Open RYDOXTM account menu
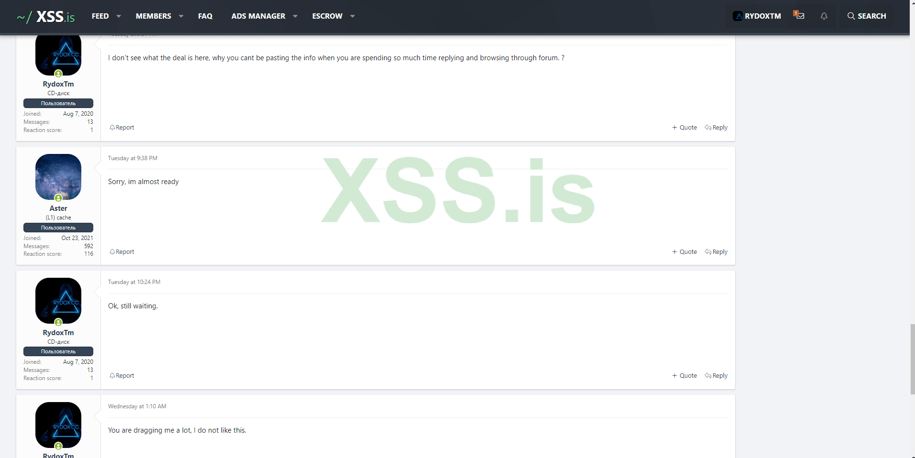 click(757, 16)
